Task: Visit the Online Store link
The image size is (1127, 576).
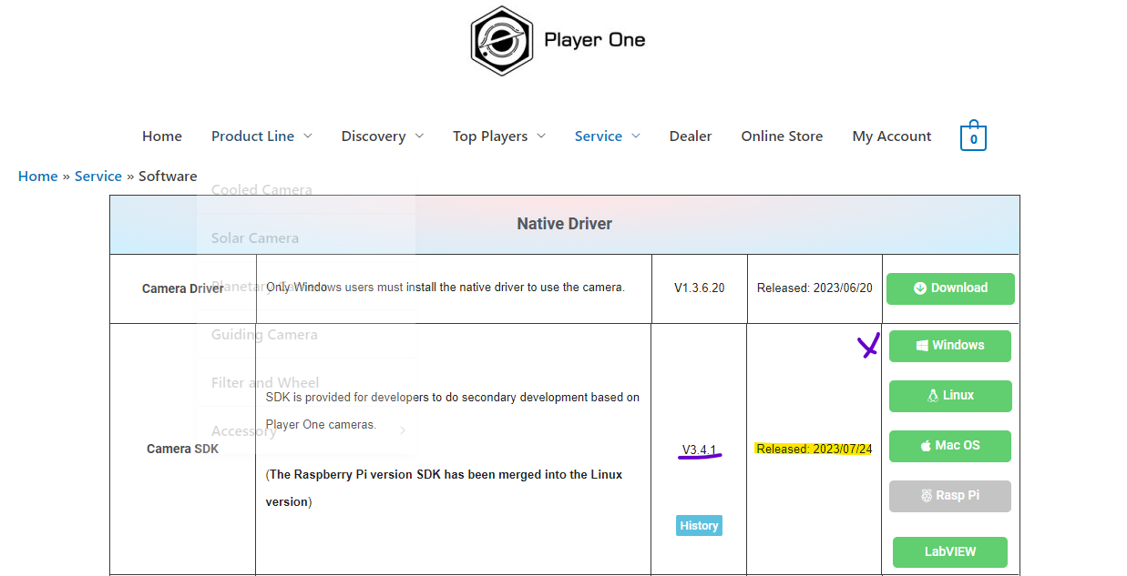Action: (782, 136)
